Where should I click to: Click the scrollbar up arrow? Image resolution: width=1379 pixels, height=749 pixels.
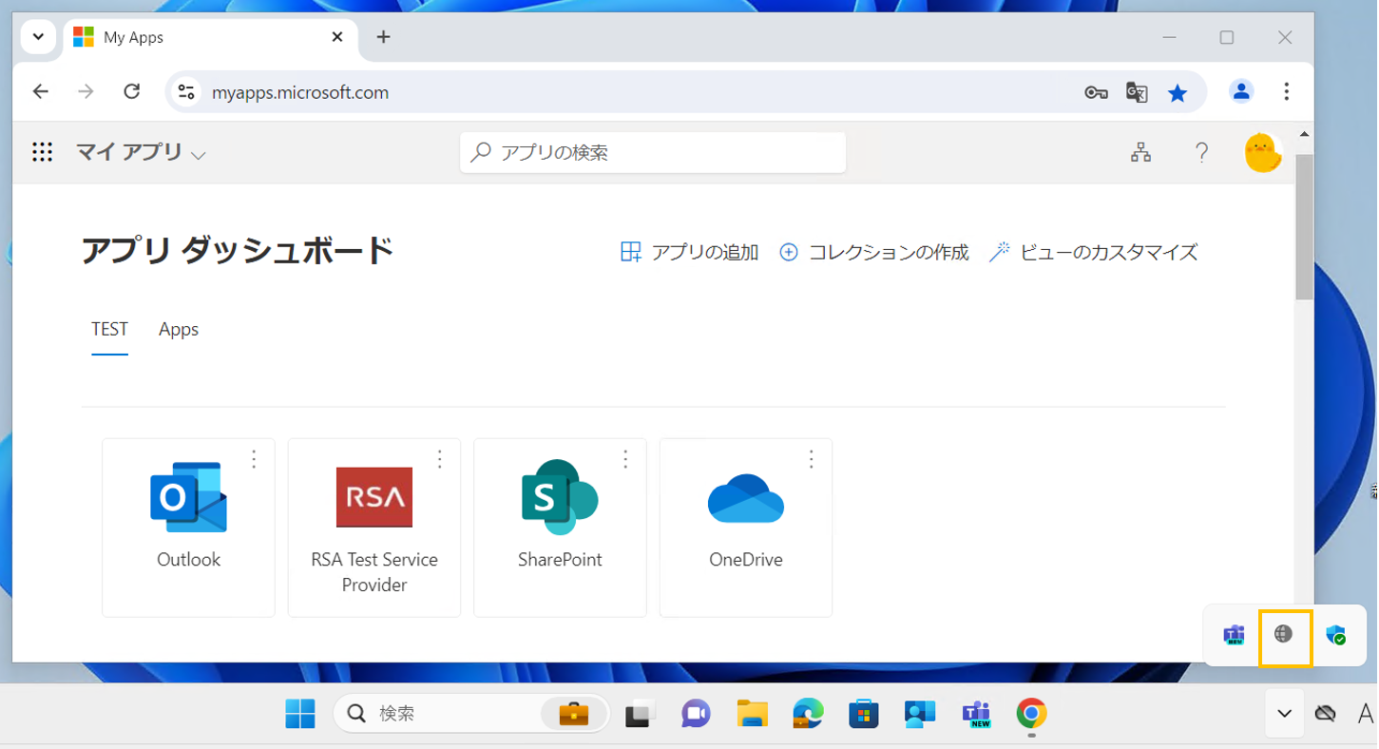pyautogui.click(x=1304, y=135)
